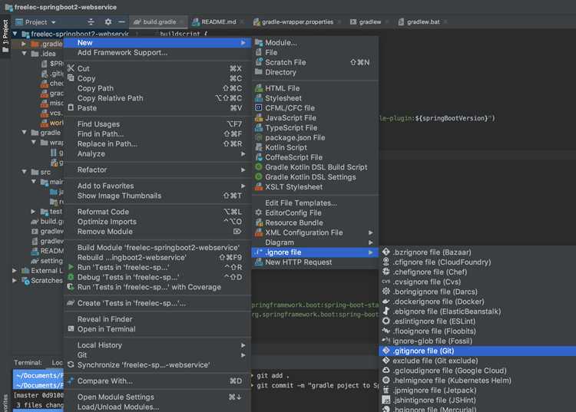
Task: Select Directory in New submenu
Action: [315, 72]
